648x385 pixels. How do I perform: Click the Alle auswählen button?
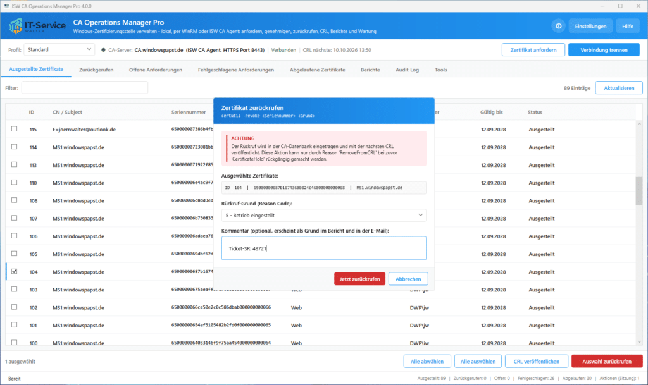tap(478, 361)
